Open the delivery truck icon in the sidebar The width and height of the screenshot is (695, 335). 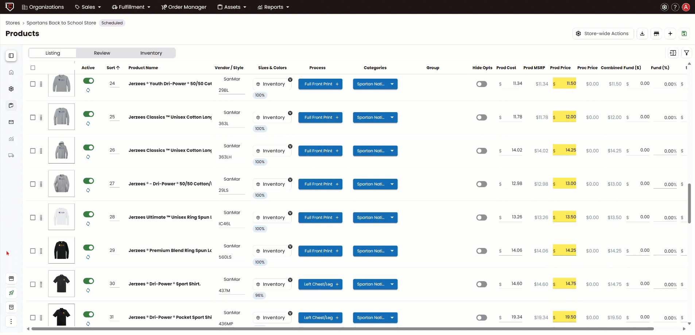click(11, 155)
